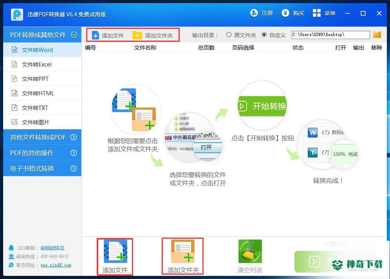The image size is (390, 279).
Task: Click the top toolbar 添加文件夹 button
Action: [152, 35]
